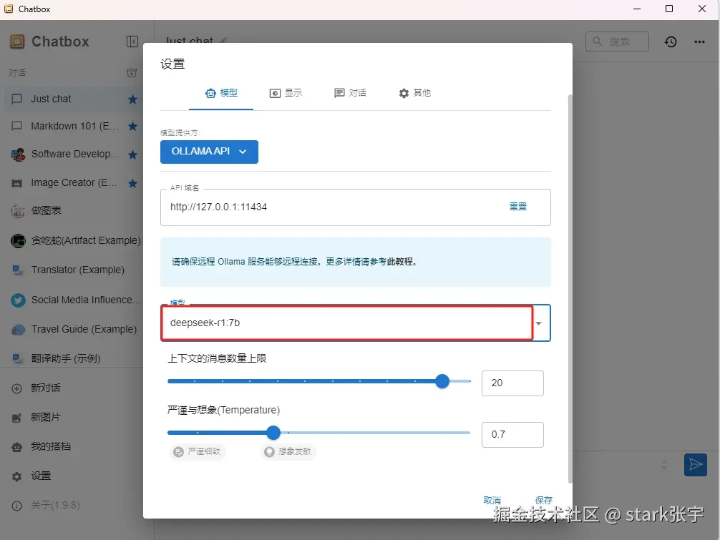Click the 新图片 image icon

[x=16, y=418]
